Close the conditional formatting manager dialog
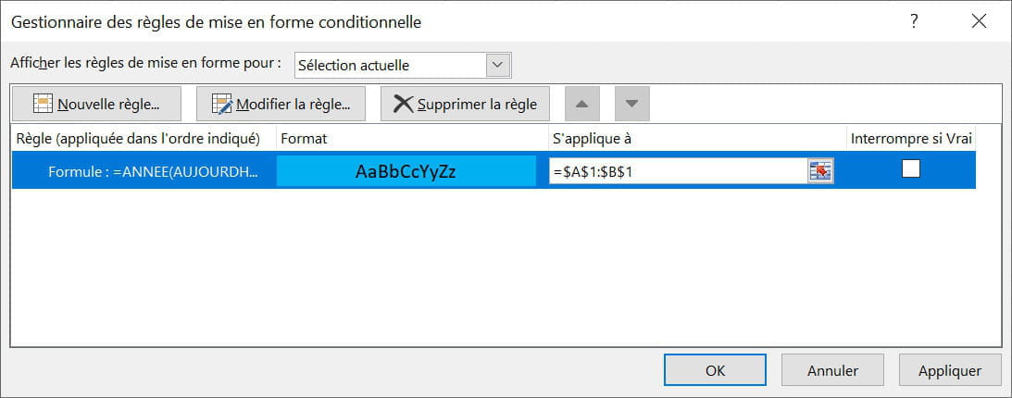 [x=979, y=21]
